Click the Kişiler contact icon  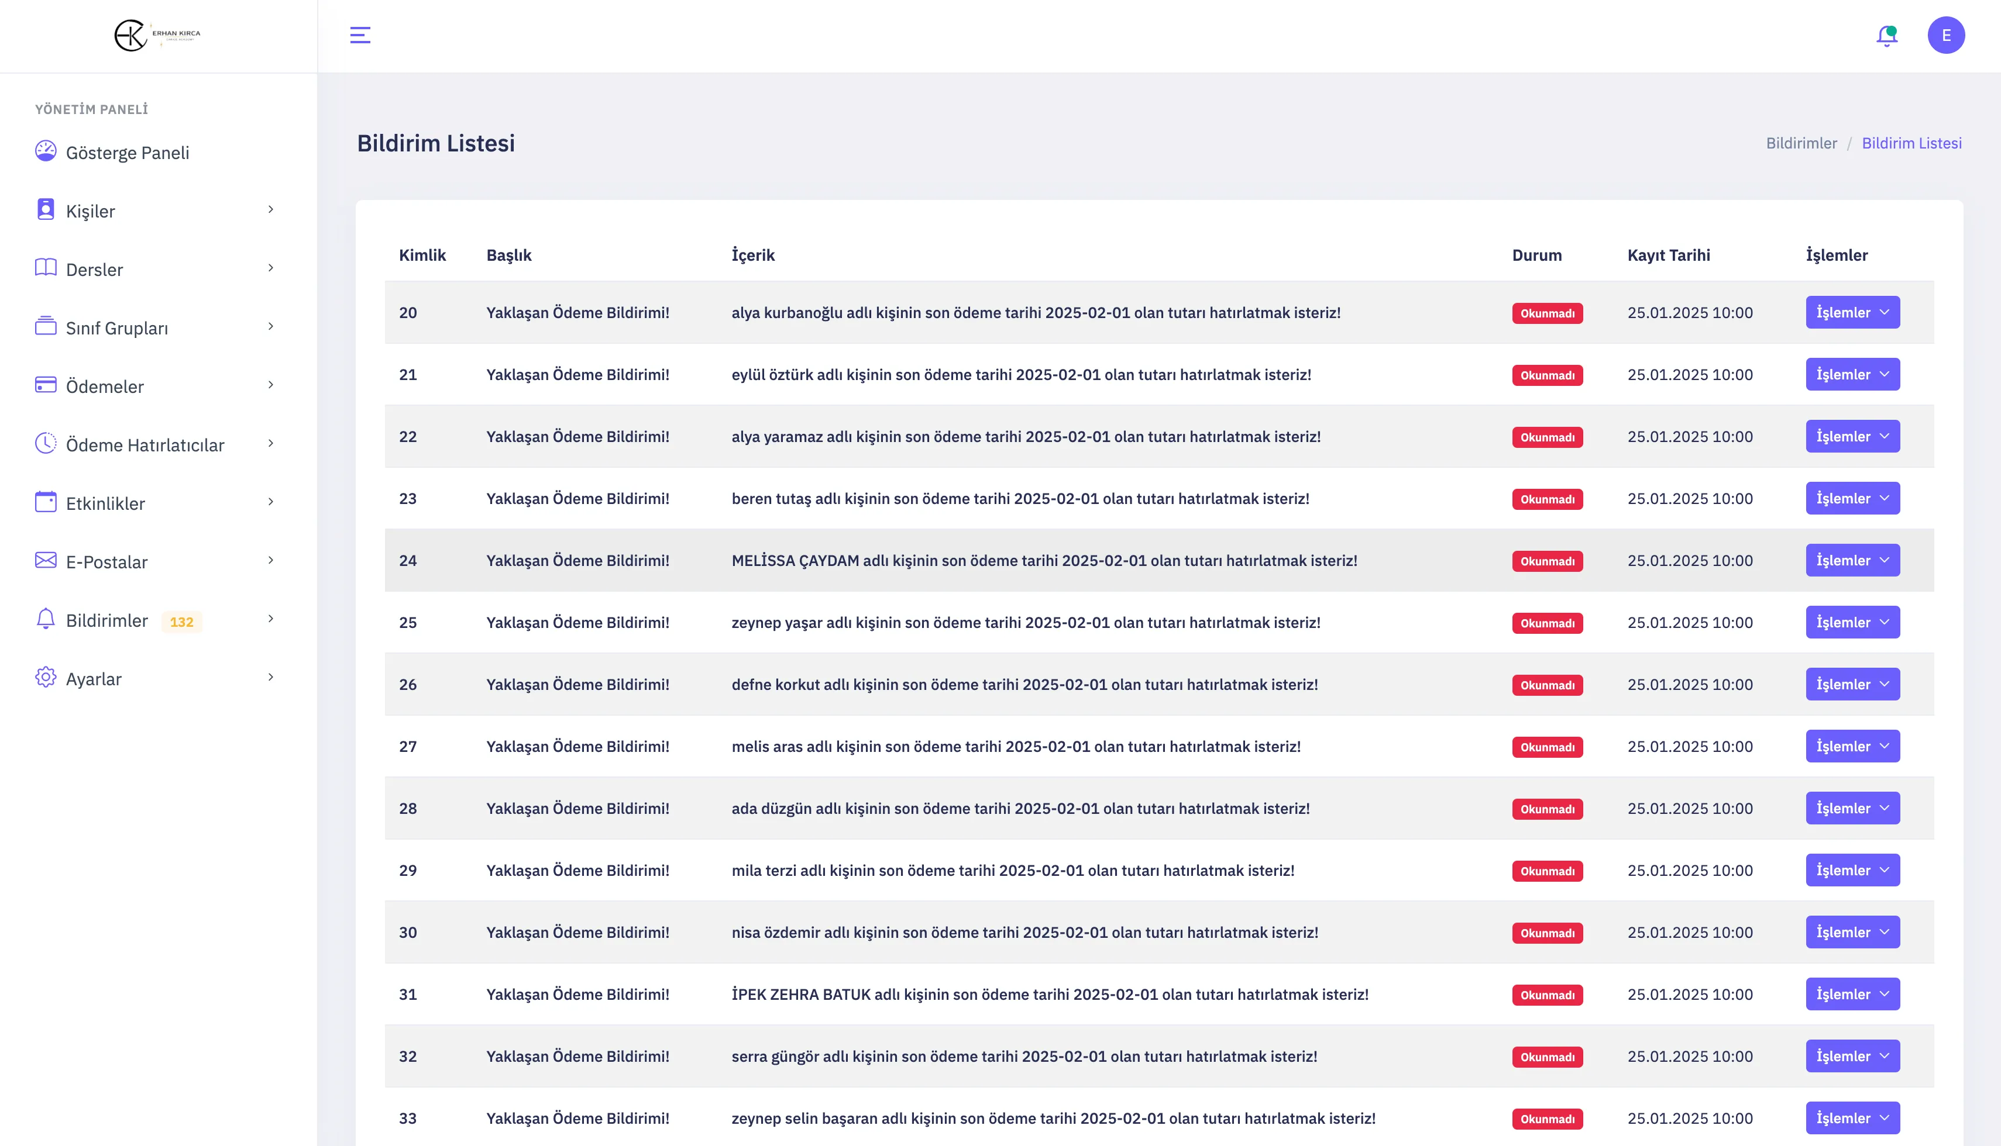(46, 209)
